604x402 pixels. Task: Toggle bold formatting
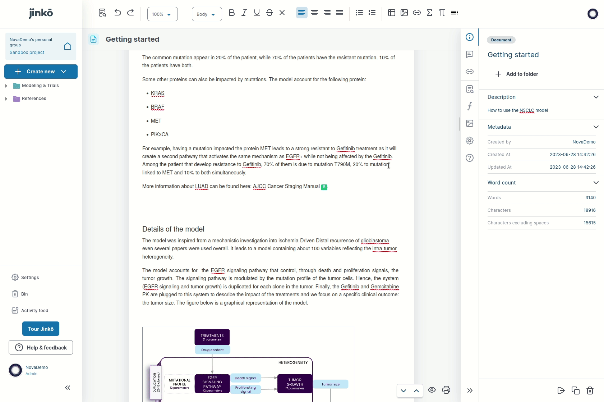click(232, 13)
